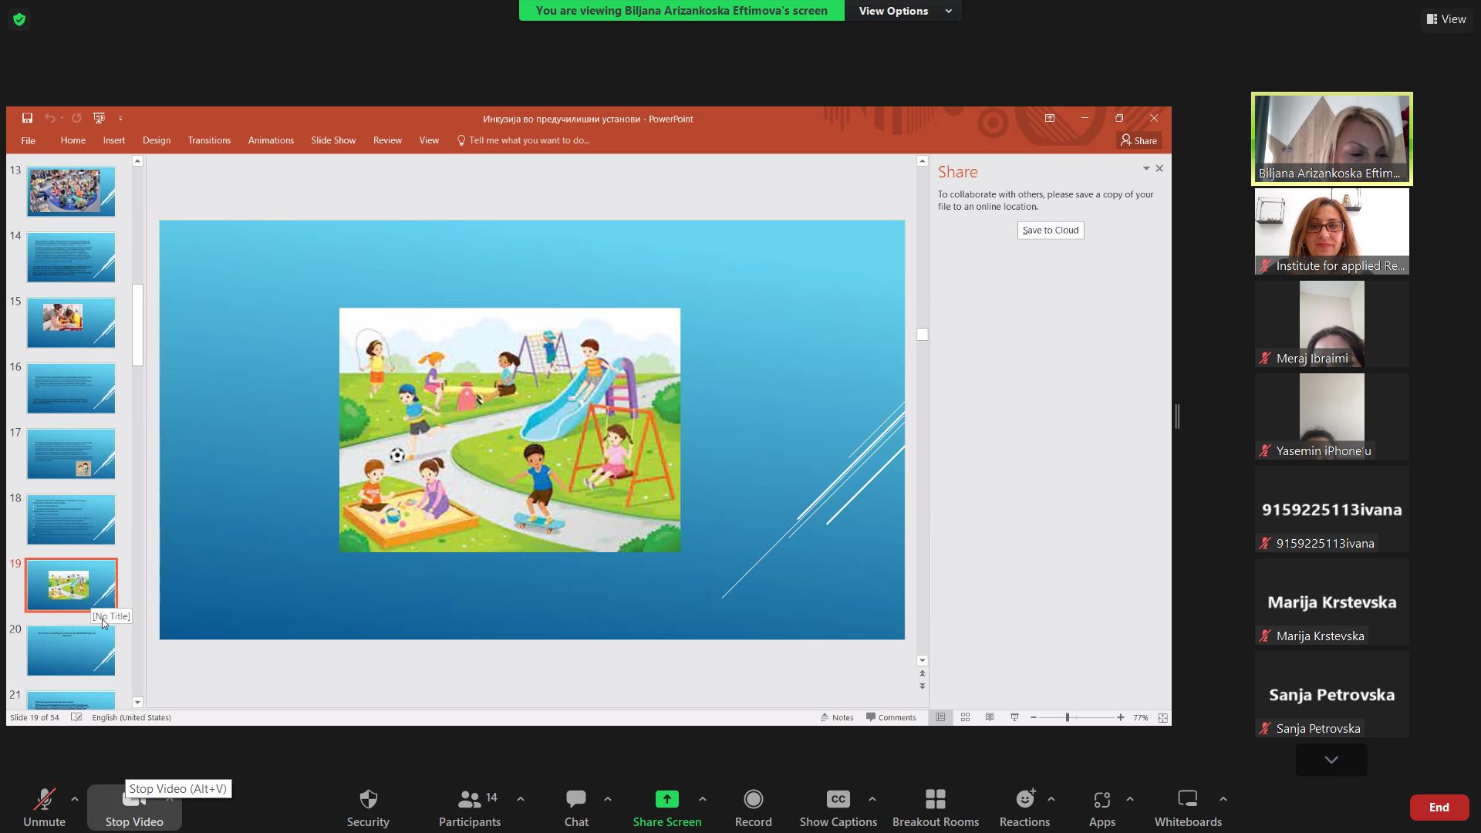This screenshot has height=833, width=1481.
Task: Start Slide Show from status bar icon
Action: [x=1014, y=717]
